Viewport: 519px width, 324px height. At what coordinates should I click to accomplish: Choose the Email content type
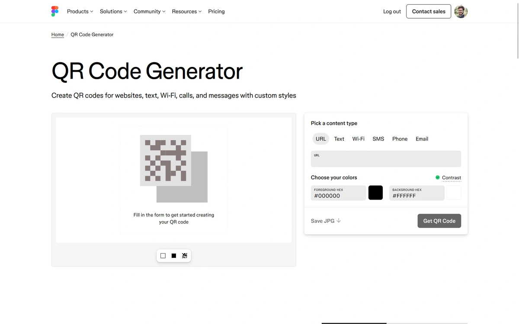(x=422, y=139)
